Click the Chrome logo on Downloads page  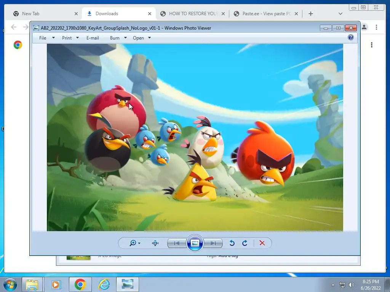[18, 45]
